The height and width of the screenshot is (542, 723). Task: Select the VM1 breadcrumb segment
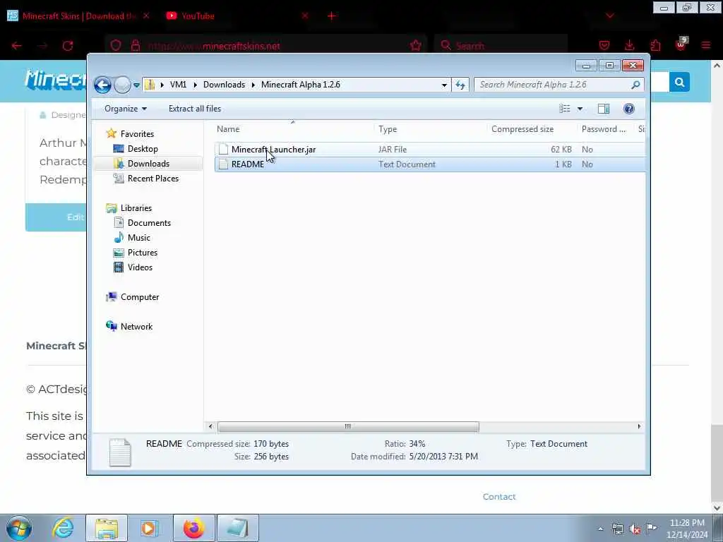tap(178, 85)
